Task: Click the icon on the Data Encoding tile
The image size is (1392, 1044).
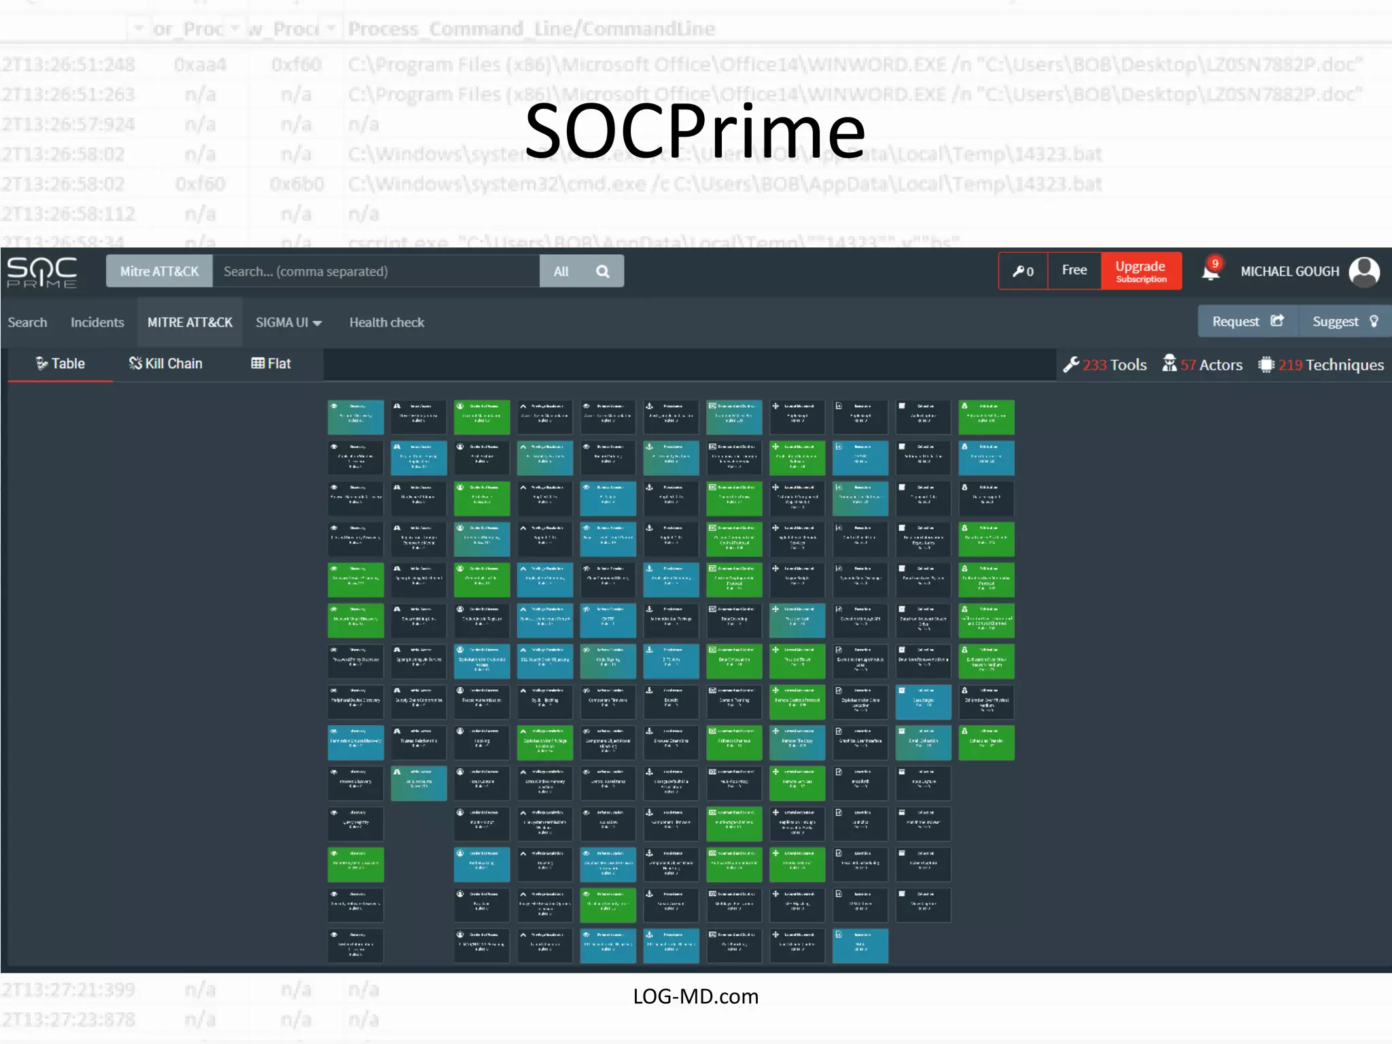Action: pyautogui.click(x=712, y=609)
